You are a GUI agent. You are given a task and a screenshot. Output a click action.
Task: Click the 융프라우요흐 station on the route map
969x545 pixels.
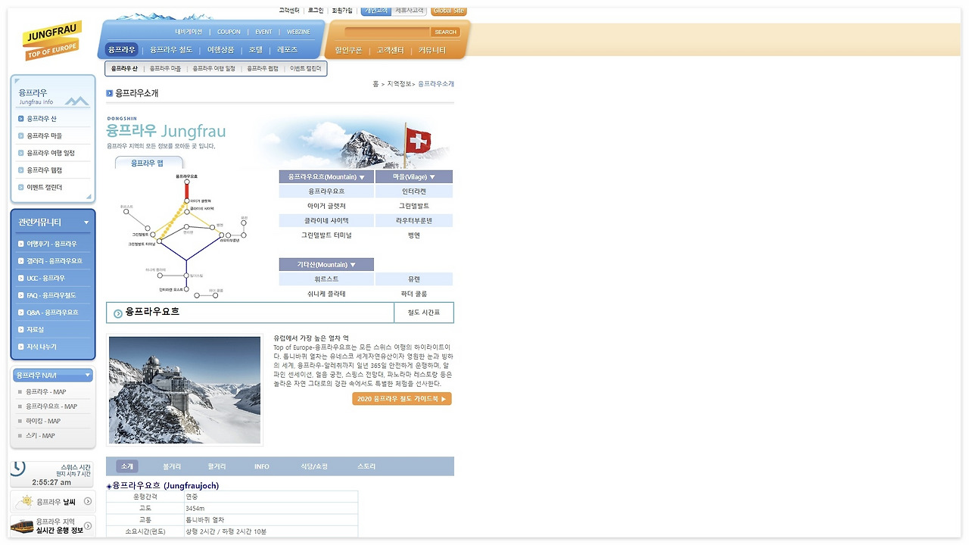point(186,181)
